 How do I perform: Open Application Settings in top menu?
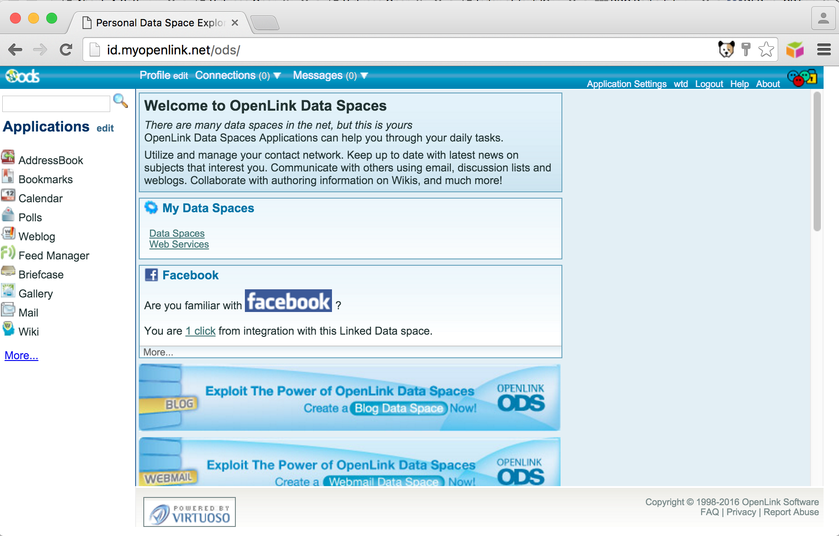click(626, 84)
